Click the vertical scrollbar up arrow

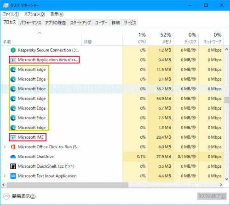(227, 49)
